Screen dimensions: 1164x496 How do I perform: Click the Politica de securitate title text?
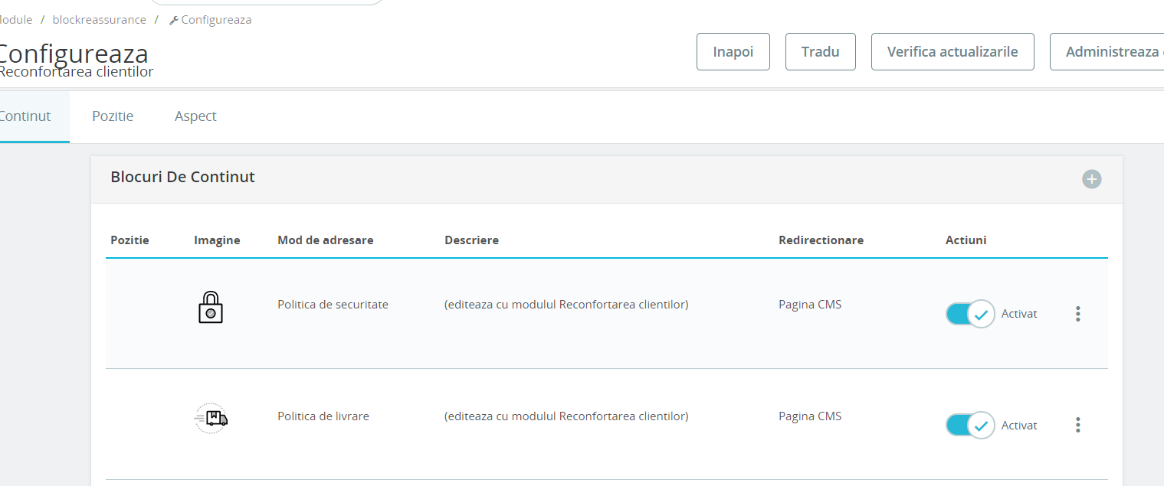(x=333, y=305)
